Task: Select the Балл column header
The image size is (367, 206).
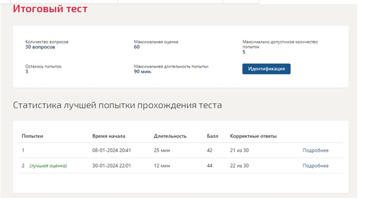Action: [212, 136]
